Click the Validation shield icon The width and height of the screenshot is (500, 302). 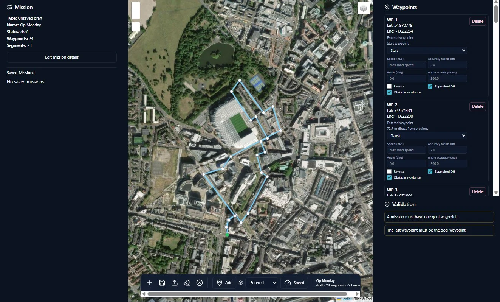pos(387,204)
